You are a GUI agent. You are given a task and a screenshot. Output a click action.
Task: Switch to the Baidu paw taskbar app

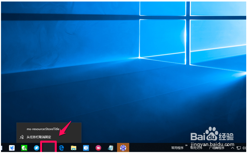(123, 148)
